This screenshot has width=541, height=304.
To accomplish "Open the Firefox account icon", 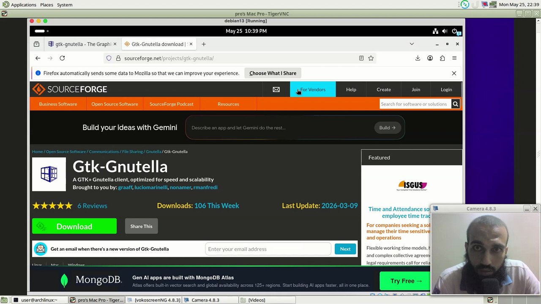I will click(430, 58).
